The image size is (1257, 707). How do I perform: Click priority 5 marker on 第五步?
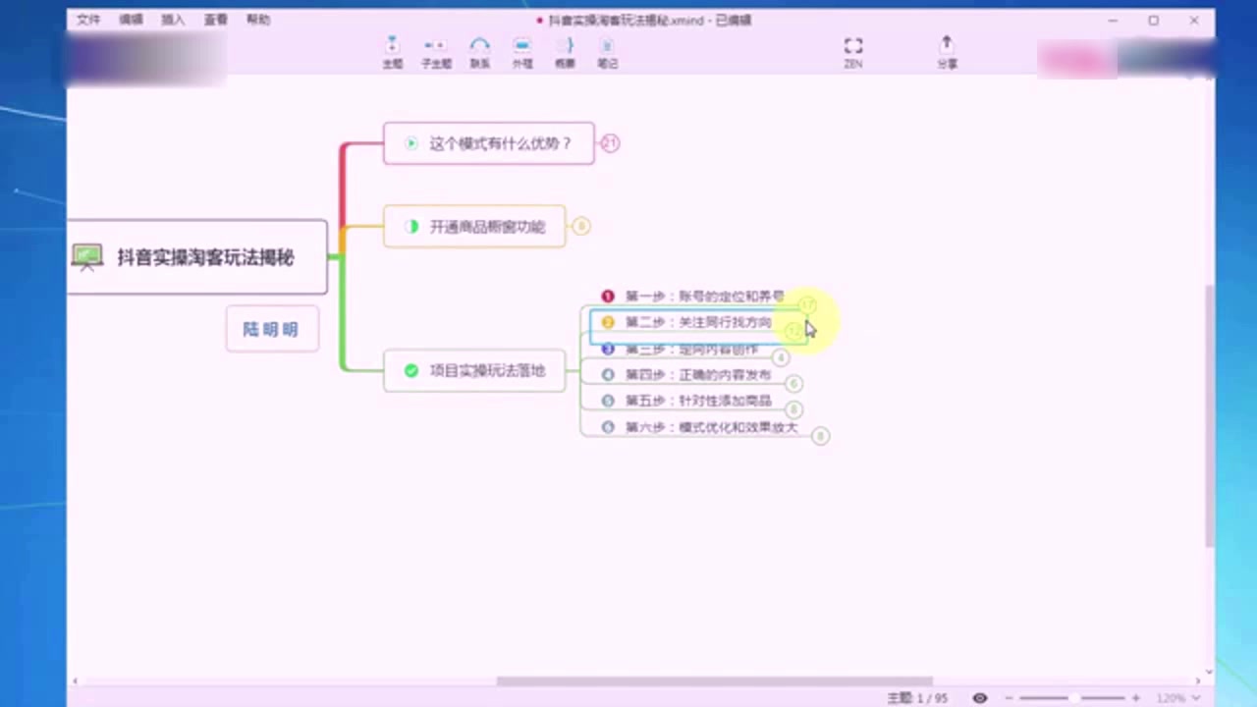[608, 401]
